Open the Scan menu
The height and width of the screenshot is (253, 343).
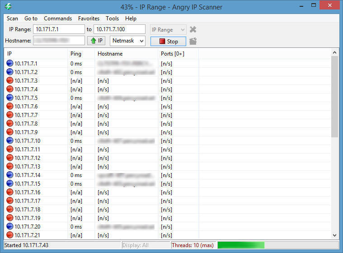(13, 19)
